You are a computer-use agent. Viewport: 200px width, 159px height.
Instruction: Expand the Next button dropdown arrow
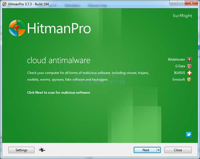pos(158,150)
